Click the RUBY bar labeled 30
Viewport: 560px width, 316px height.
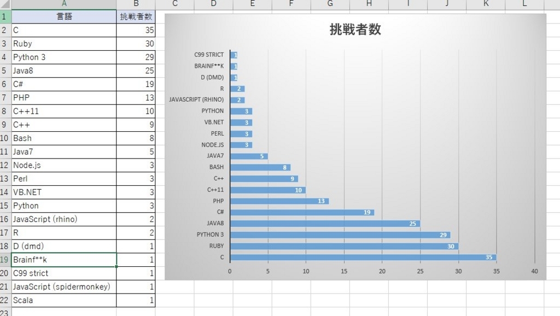pyautogui.click(x=345, y=246)
